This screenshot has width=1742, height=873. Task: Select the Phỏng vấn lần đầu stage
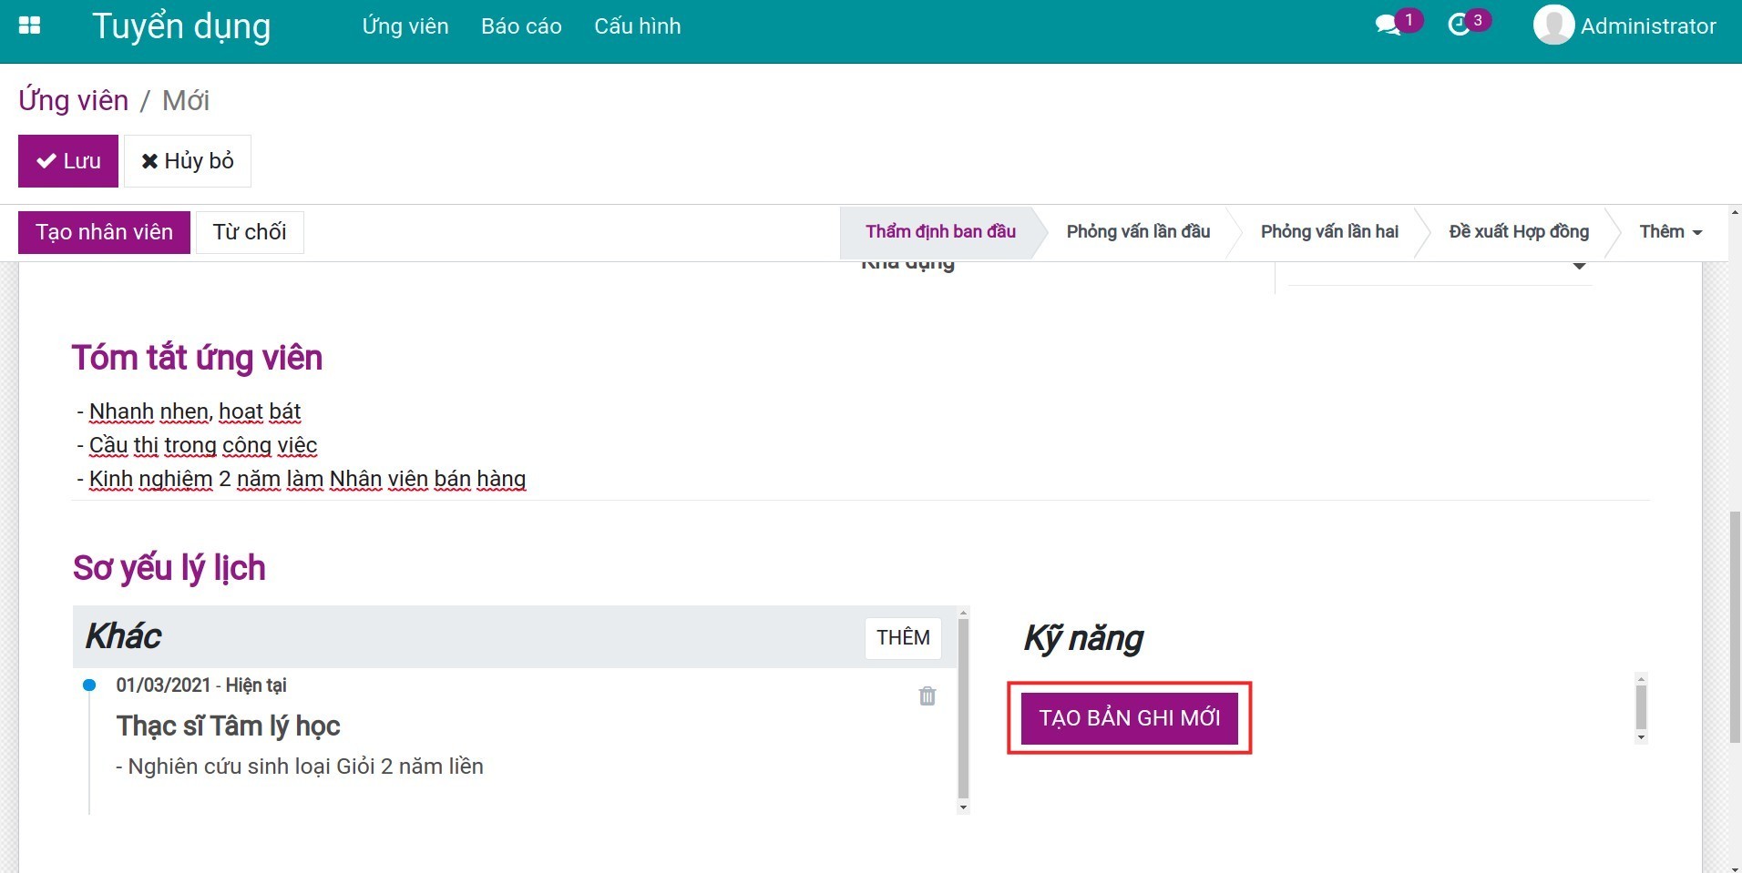tap(1137, 232)
